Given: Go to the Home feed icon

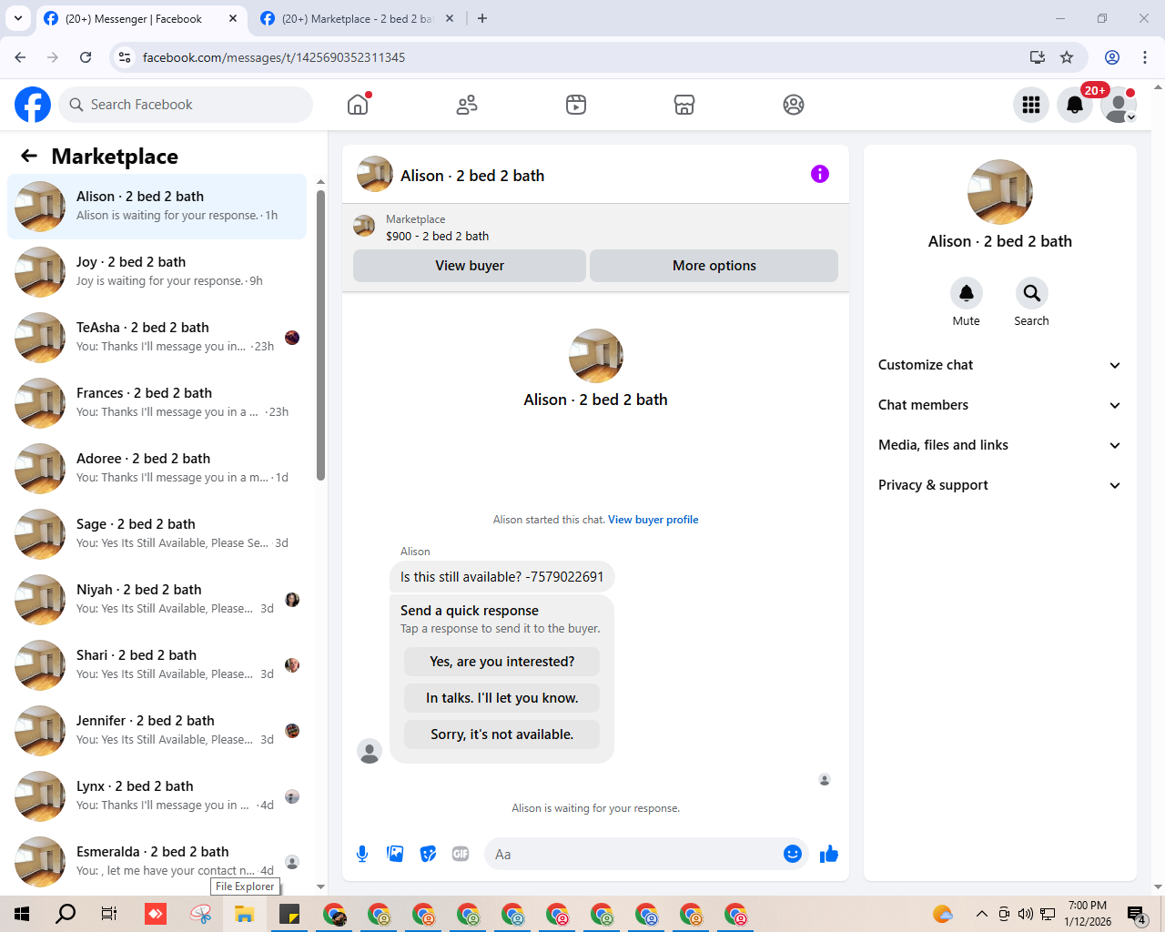Looking at the screenshot, I should coord(358,105).
